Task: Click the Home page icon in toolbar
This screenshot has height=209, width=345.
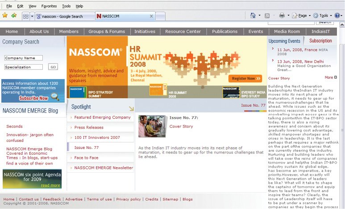Action: point(253,16)
